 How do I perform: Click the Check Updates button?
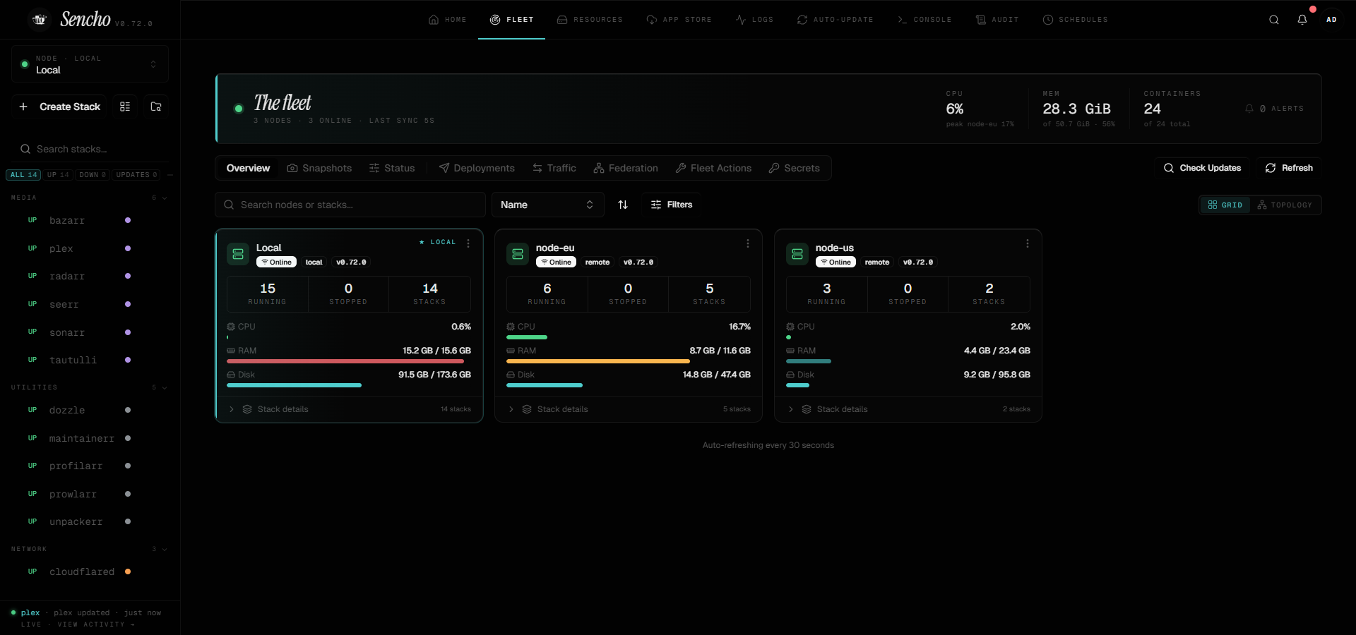pyautogui.click(x=1203, y=168)
